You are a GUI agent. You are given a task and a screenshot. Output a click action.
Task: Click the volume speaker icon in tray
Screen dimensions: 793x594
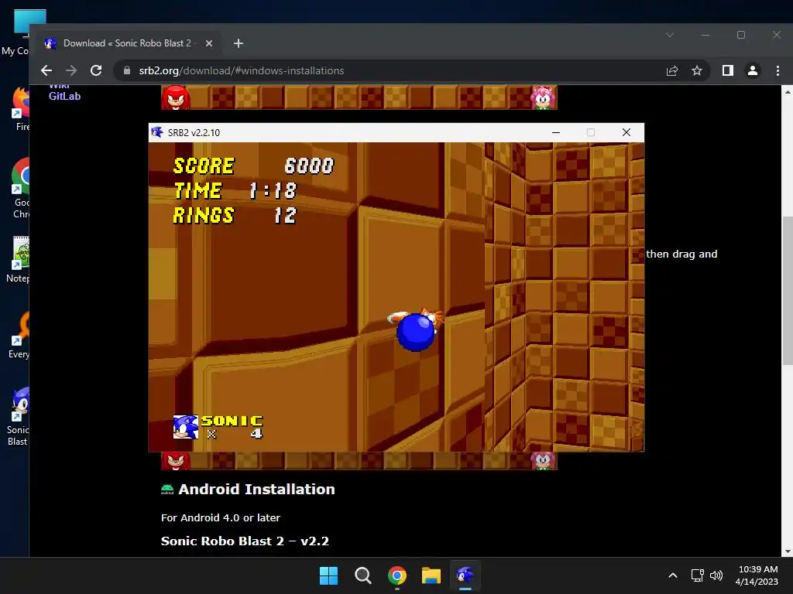pos(716,575)
